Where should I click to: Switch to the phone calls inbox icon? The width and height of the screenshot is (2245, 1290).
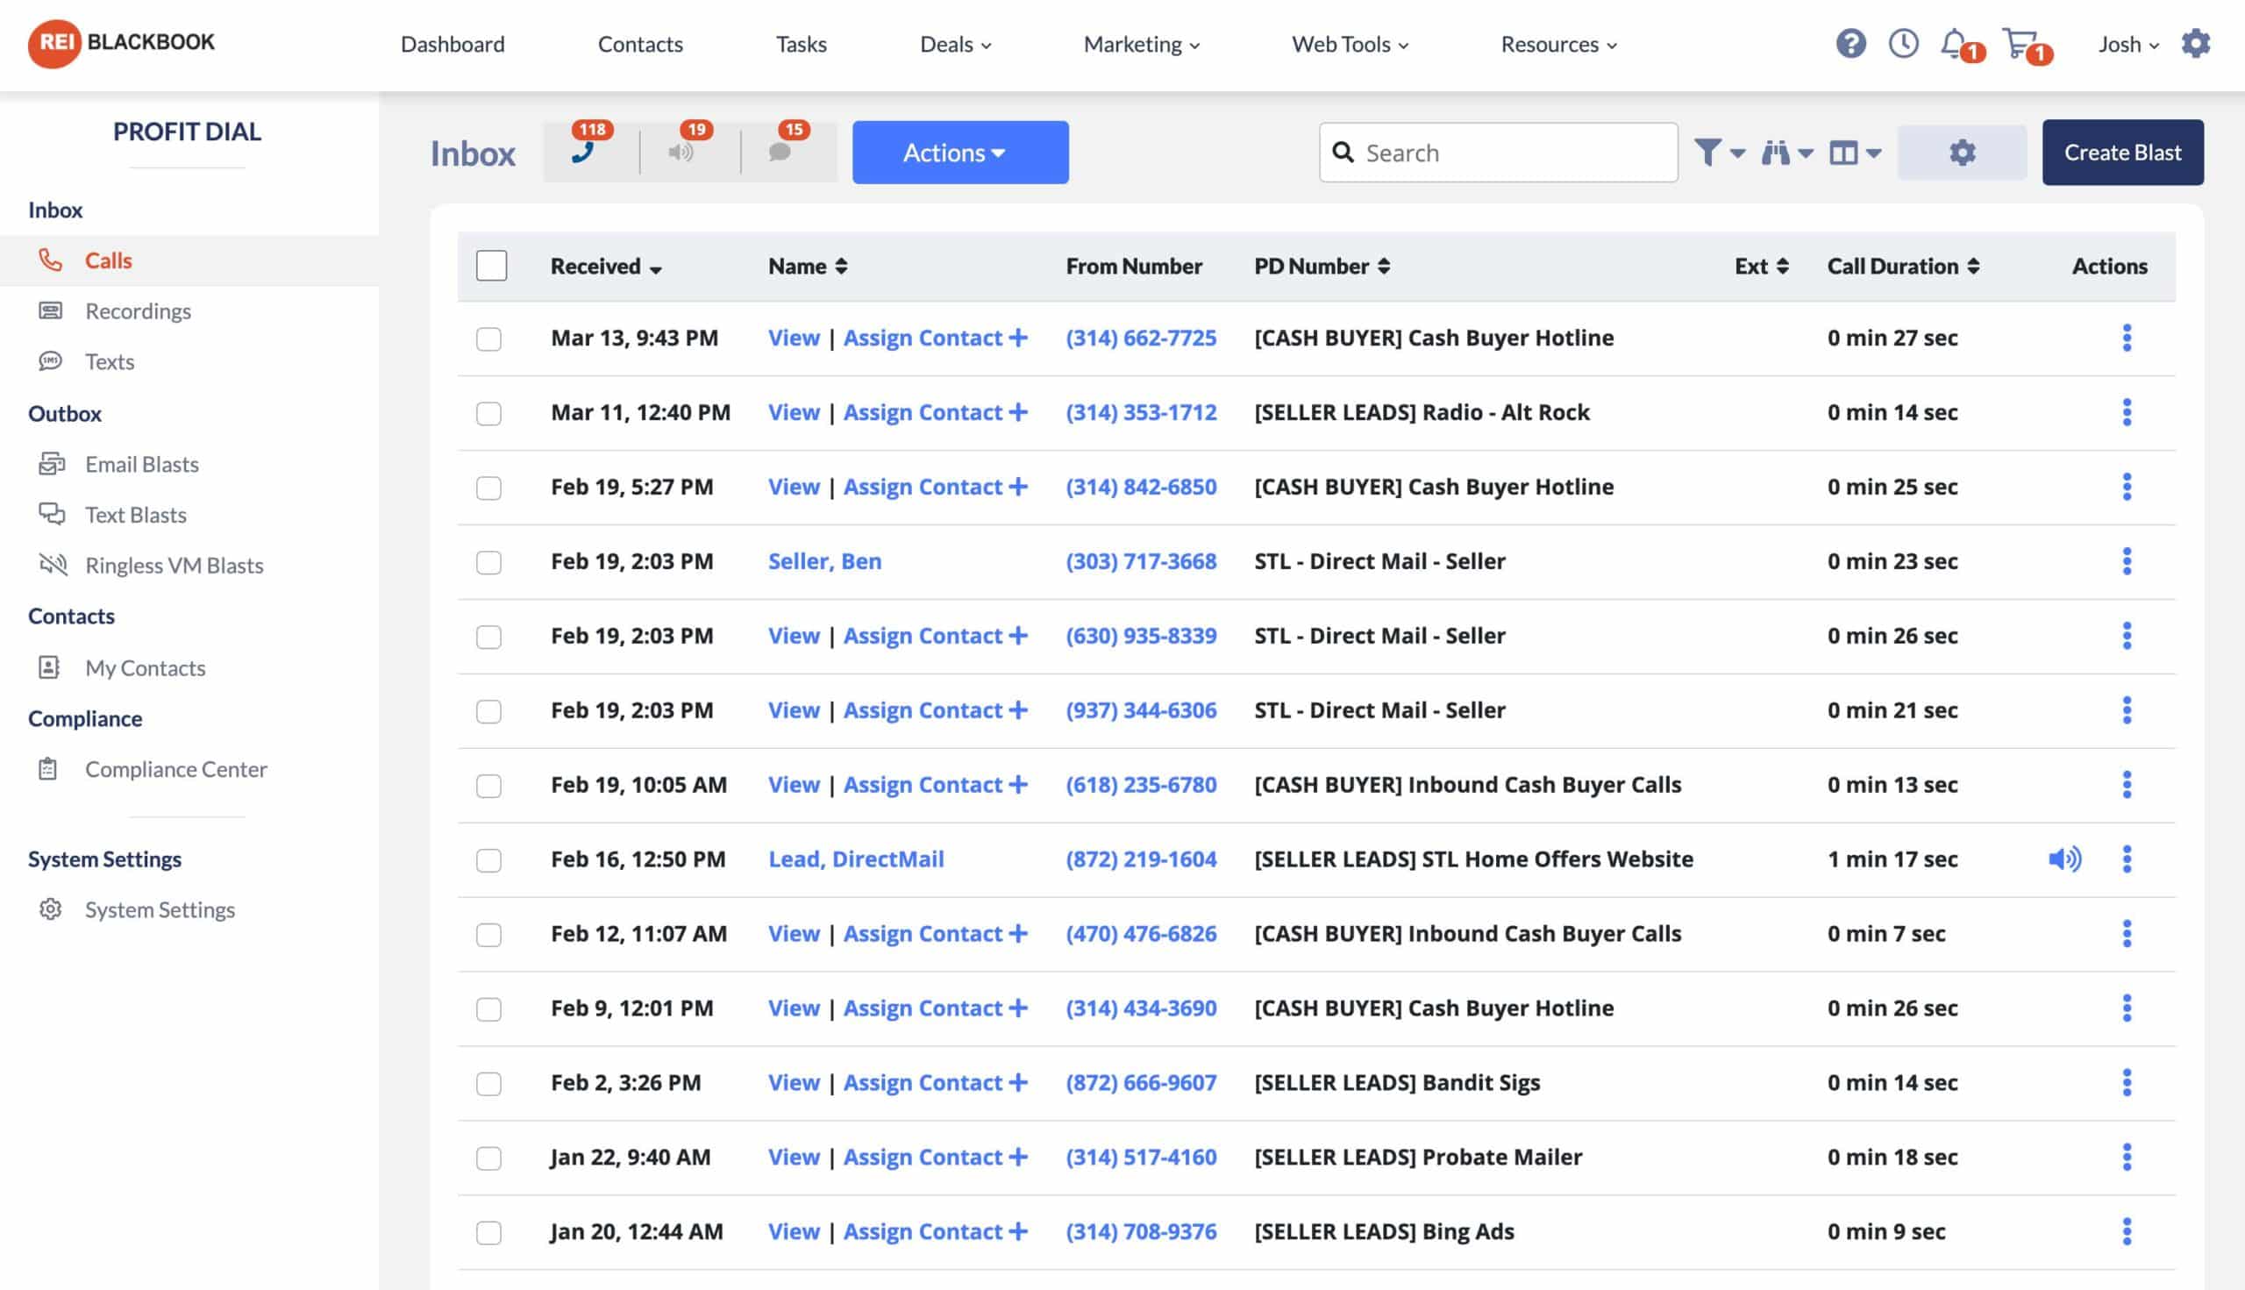[583, 153]
